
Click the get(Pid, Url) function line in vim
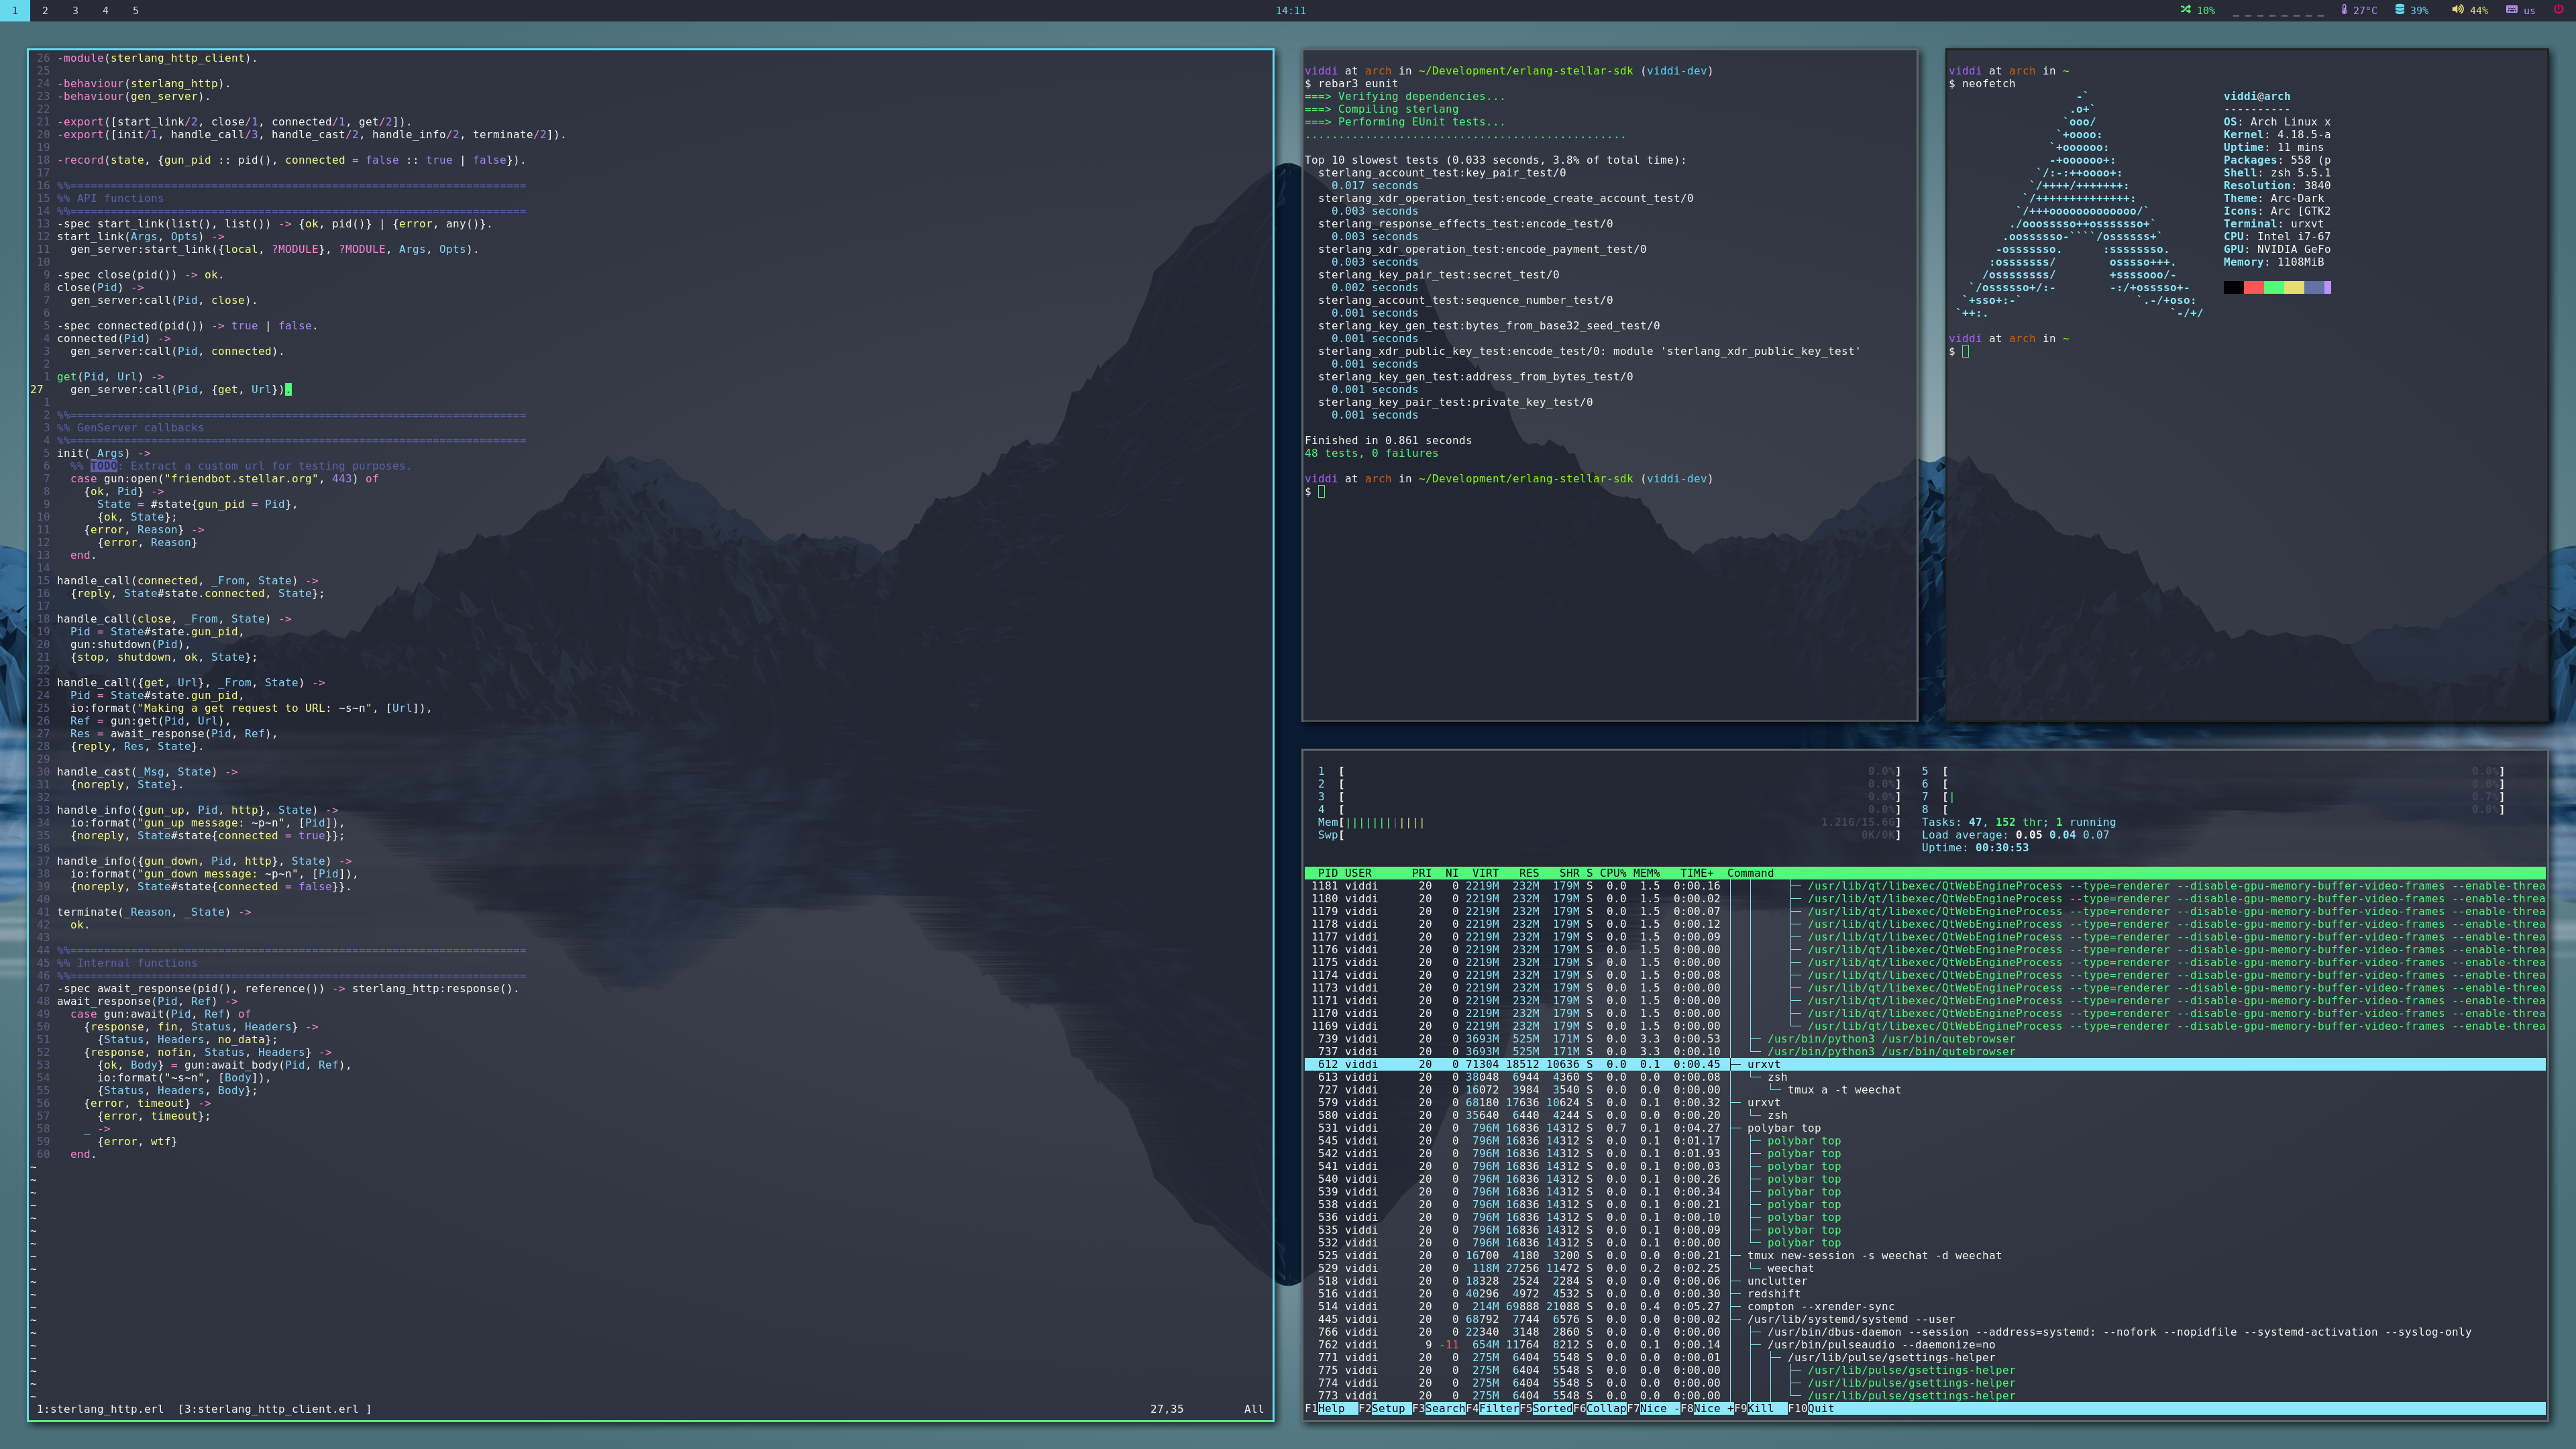pyautogui.click(x=110, y=377)
